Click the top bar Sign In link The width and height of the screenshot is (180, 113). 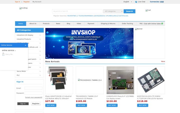(x=17, y=2)
